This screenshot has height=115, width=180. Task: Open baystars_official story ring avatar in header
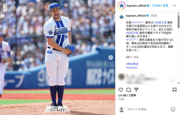click(122, 6)
